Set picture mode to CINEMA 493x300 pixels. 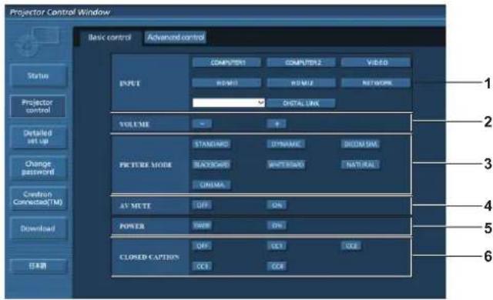pos(211,185)
